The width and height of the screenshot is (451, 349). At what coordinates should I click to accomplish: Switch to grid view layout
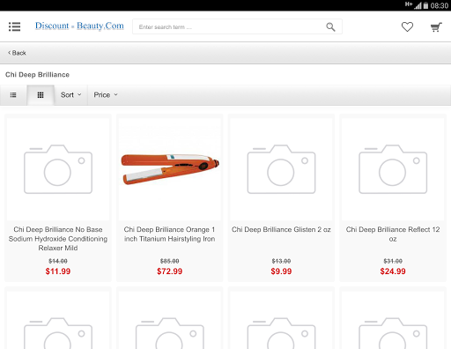(x=41, y=95)
